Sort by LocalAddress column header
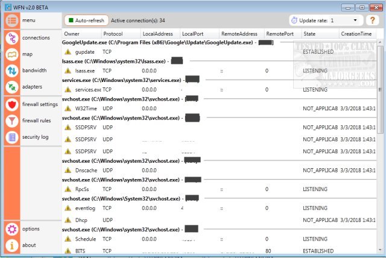 [160, 34]
